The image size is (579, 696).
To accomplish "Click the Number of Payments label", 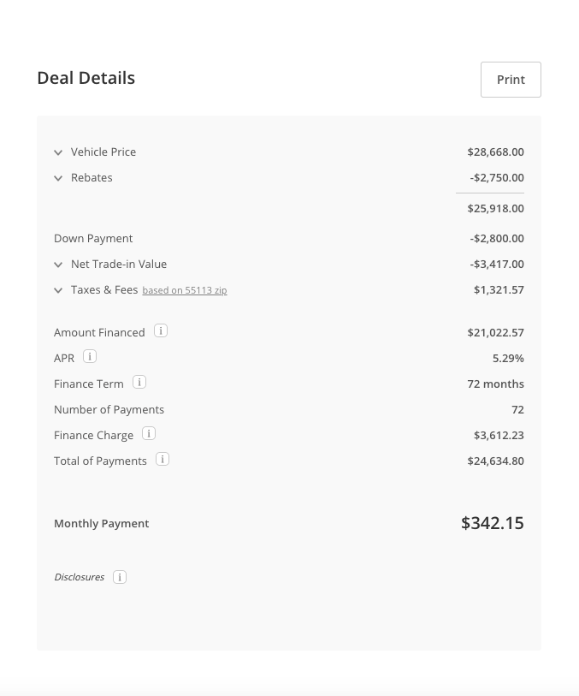I will pos(109,409).
